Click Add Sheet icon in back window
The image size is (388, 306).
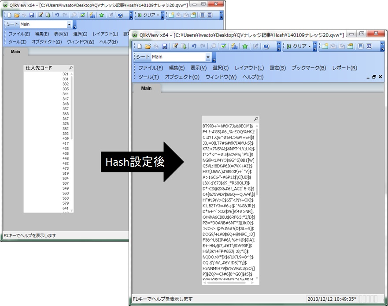171,15
